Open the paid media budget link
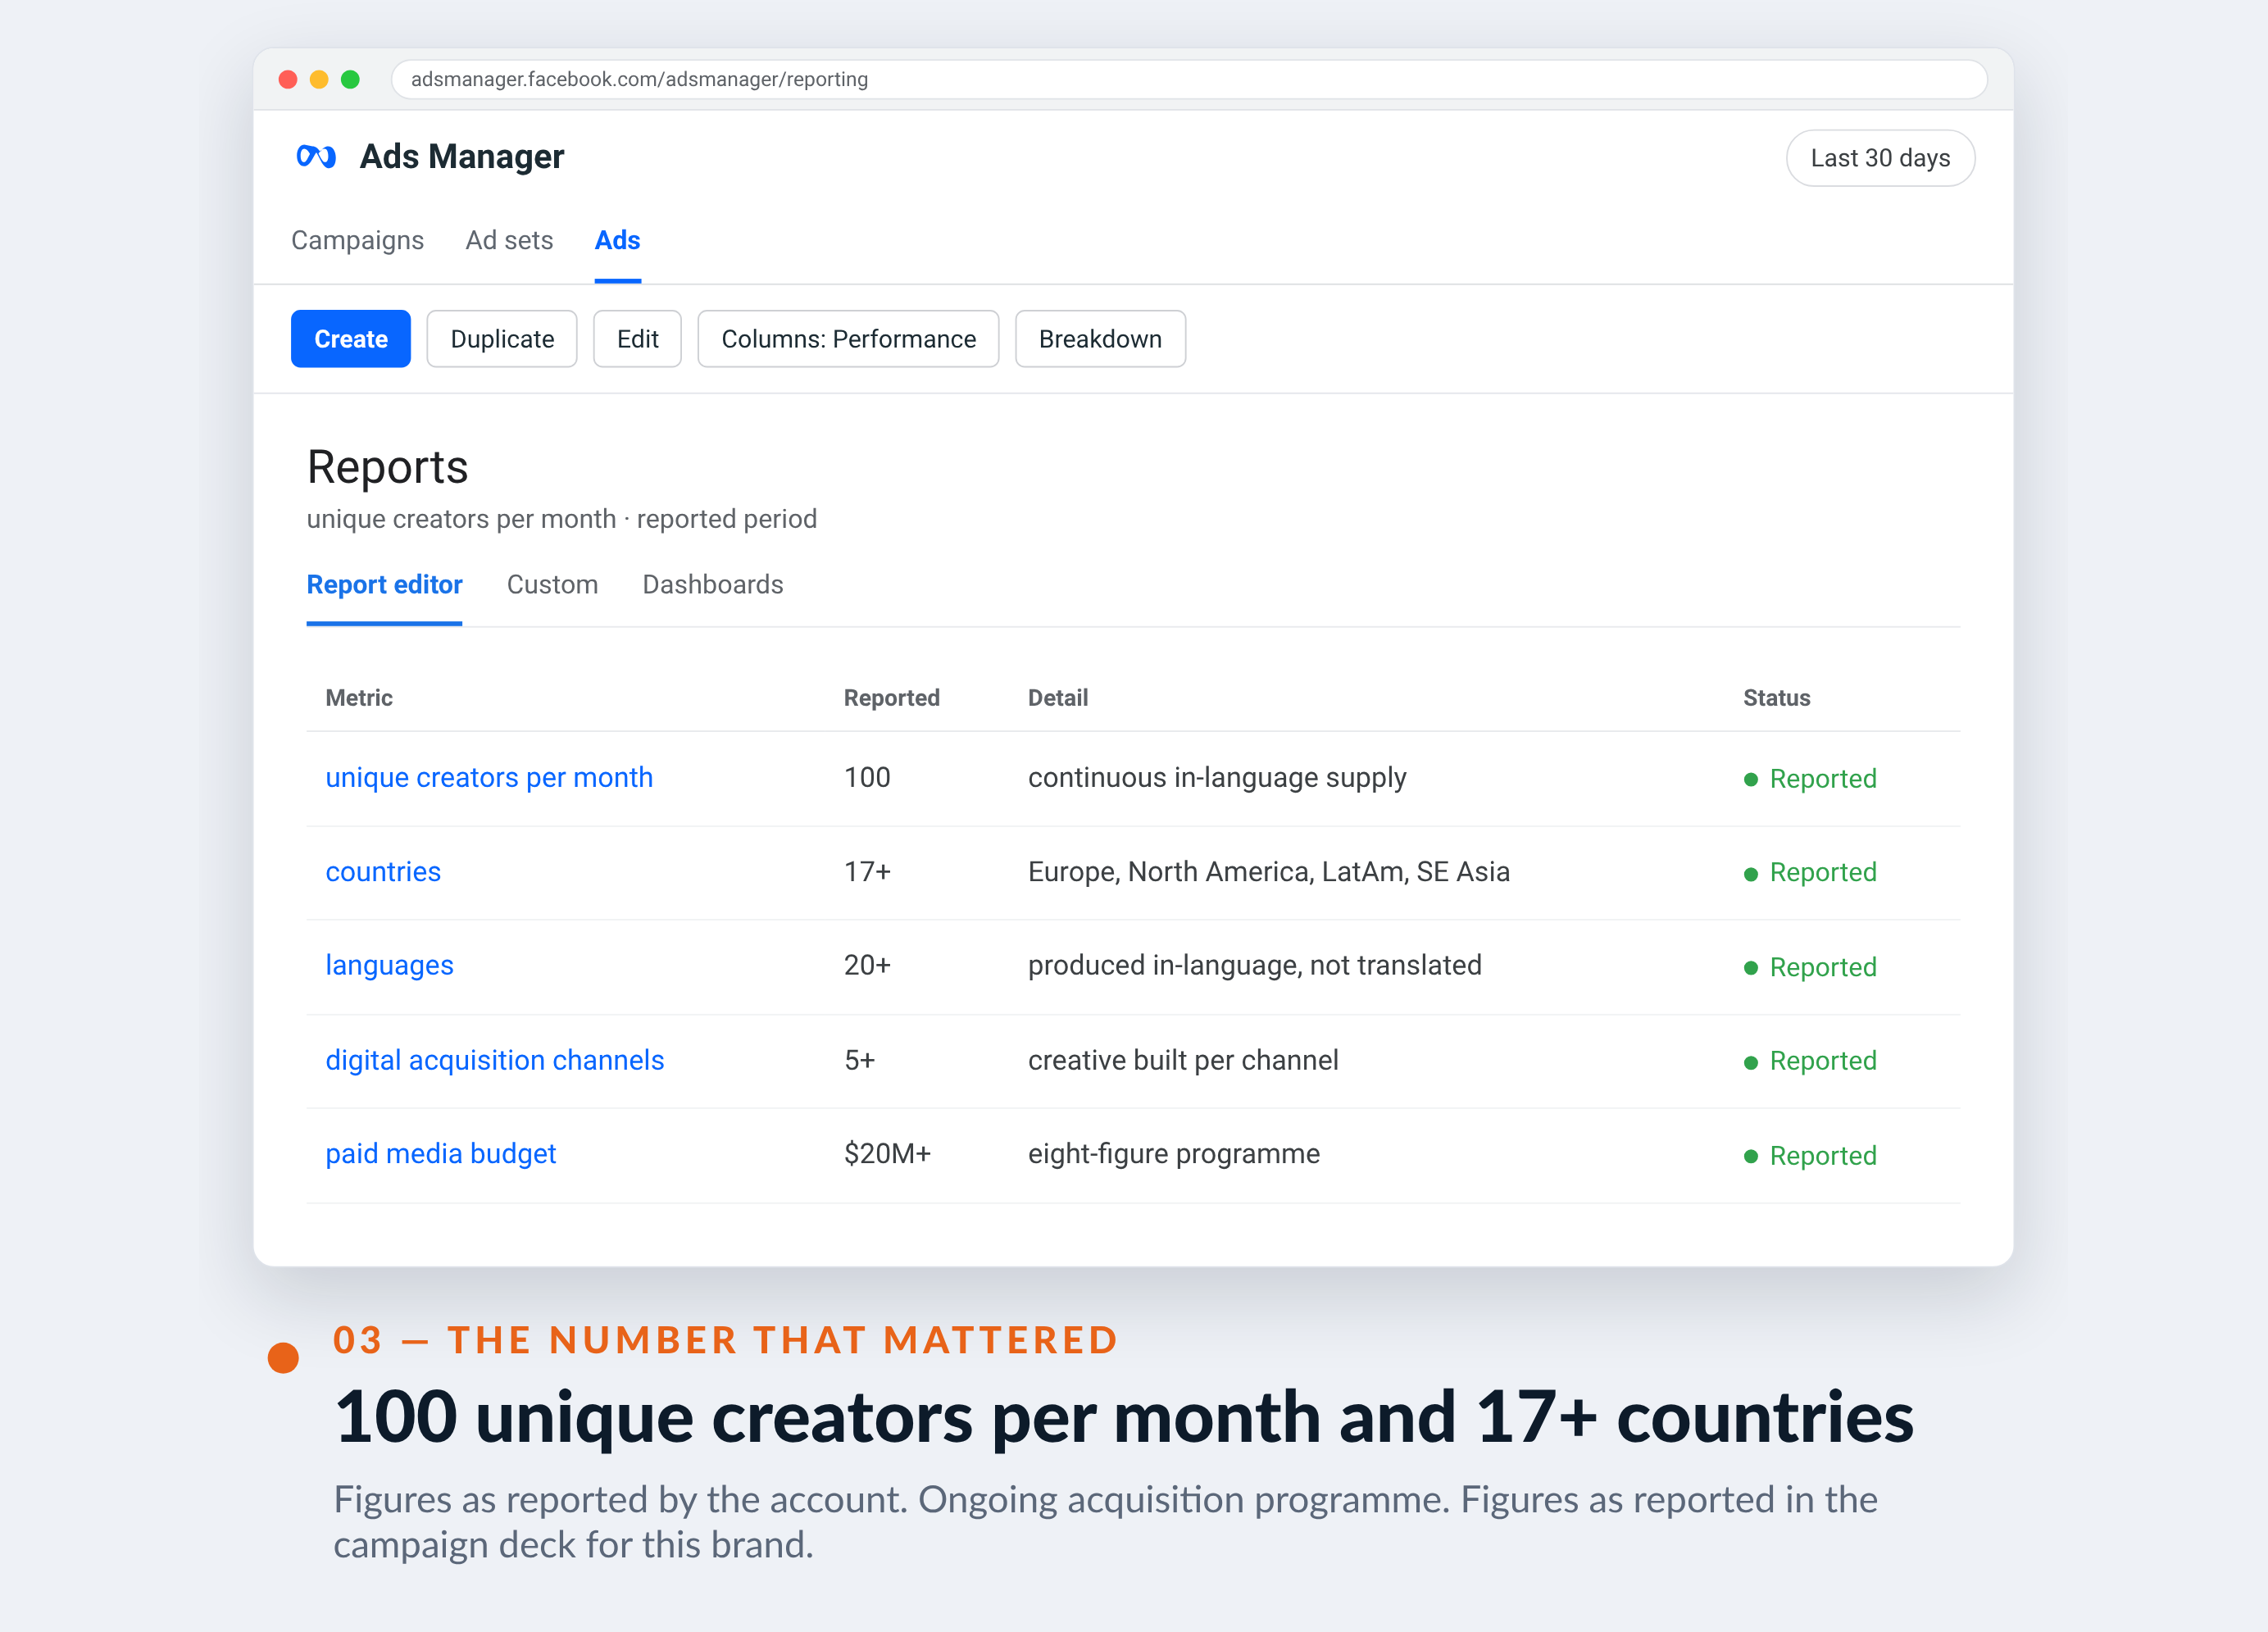Image resolution: width=2268 pixels, height=1632 pixels. click(x=440, y=1154)
